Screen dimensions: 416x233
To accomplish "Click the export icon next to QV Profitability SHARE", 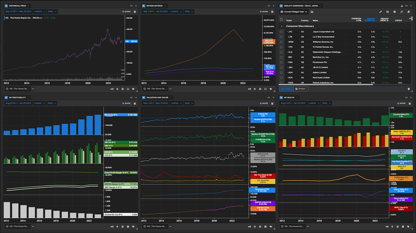I will (x=134, y=103).
